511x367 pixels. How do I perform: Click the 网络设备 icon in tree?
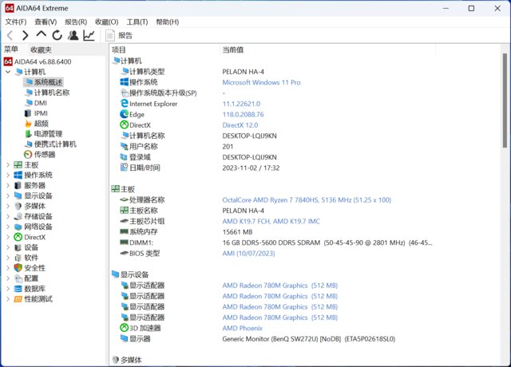coord(18,227)
